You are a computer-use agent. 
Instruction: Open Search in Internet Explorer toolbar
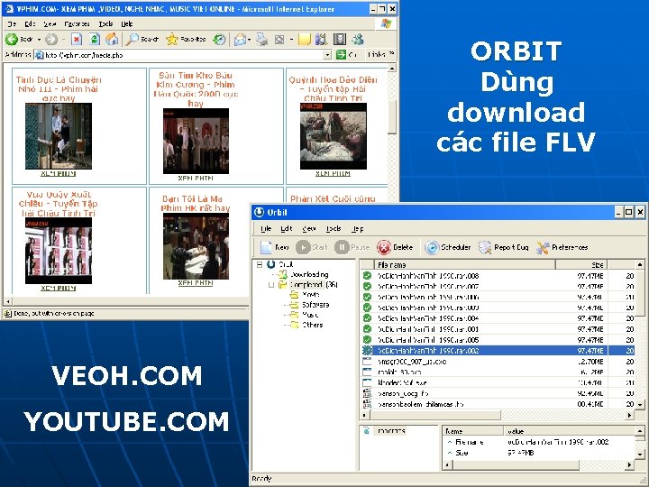click(x=142, y=40)
